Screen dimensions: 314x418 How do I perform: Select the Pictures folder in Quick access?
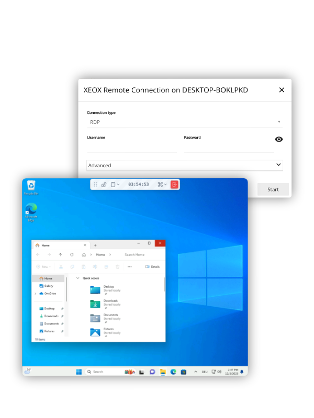click(106, 332)
